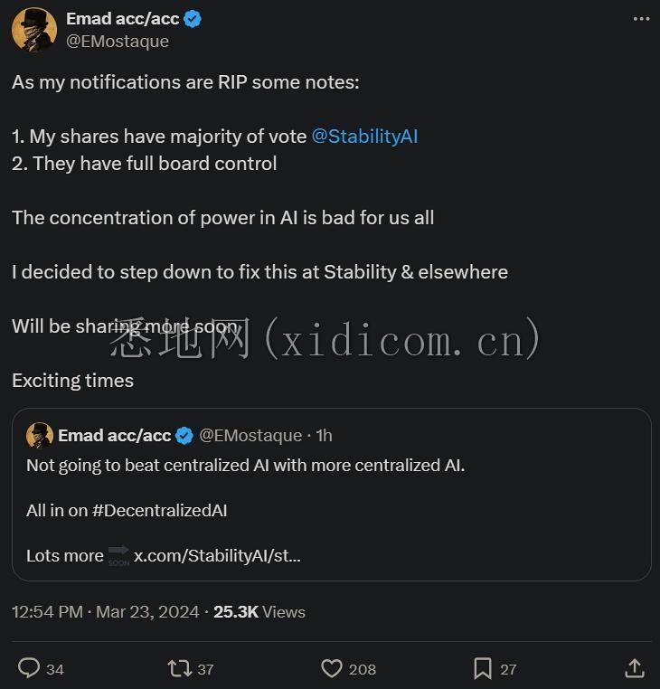This screenshot has height=689, width=660.
Task: Click the 25.3K Views counter
Action: 259,612
